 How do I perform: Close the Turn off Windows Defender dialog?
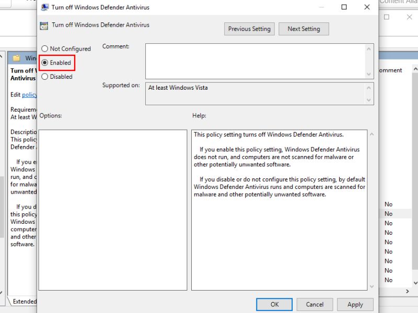click(367, 7)
